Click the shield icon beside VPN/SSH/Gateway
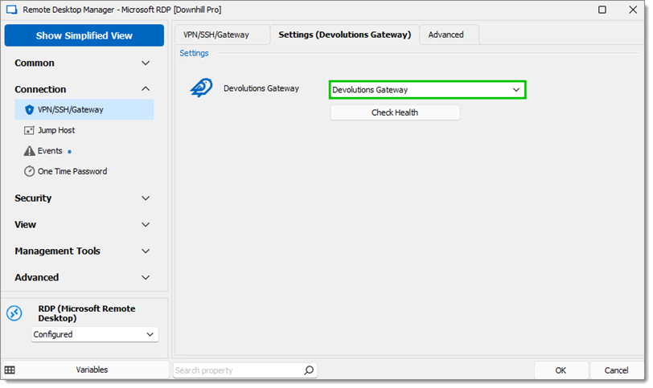This screenshot has width=653, height=388. click(29, 110)
